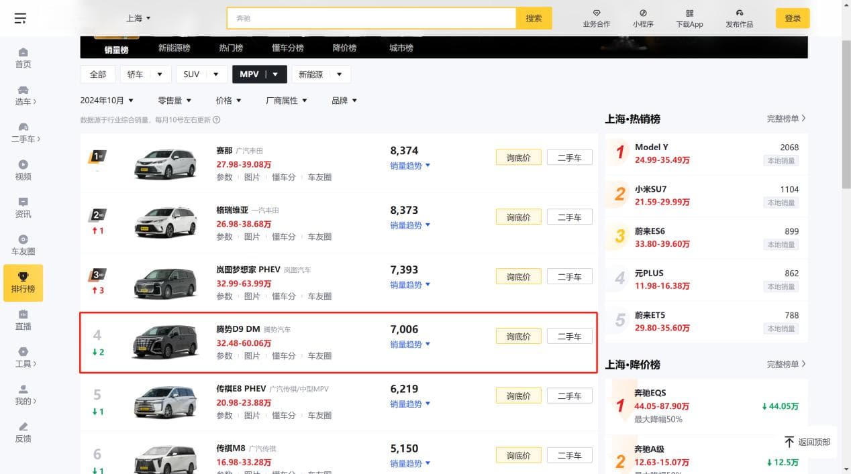851x474 pixels.
Task: Click 询底价 for 岚图梦想家 PHEV
Action: point(518,277)
